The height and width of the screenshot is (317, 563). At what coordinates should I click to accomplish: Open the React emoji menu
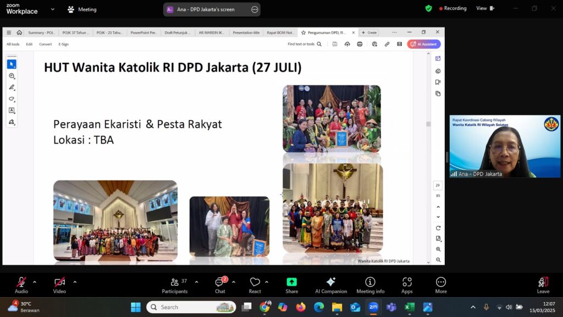[x=255, y=285]
